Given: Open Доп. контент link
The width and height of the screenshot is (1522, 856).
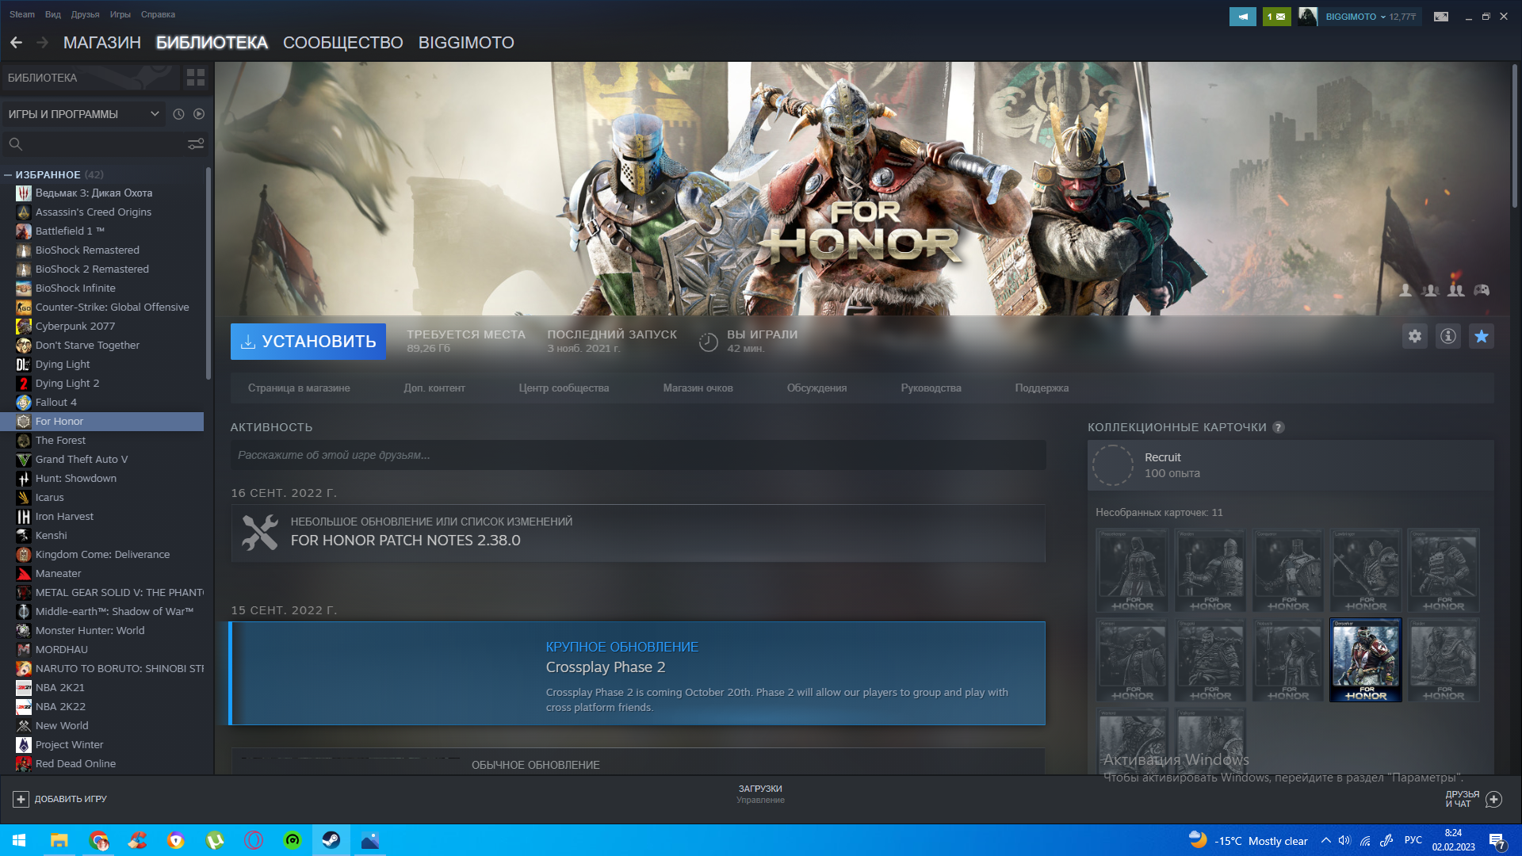Looking at the screenshot, I should tap(434, 388).
